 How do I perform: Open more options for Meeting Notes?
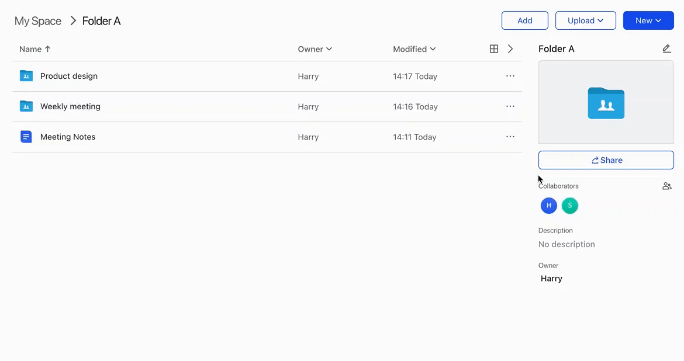510,137
